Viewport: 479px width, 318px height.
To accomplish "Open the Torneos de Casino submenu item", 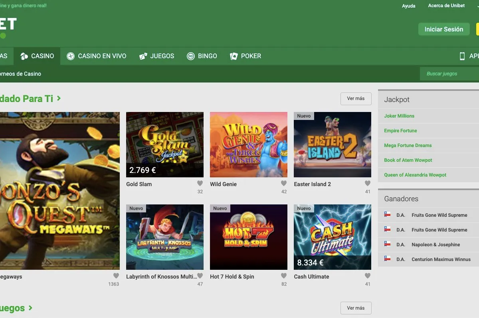I will coord(20,74).
